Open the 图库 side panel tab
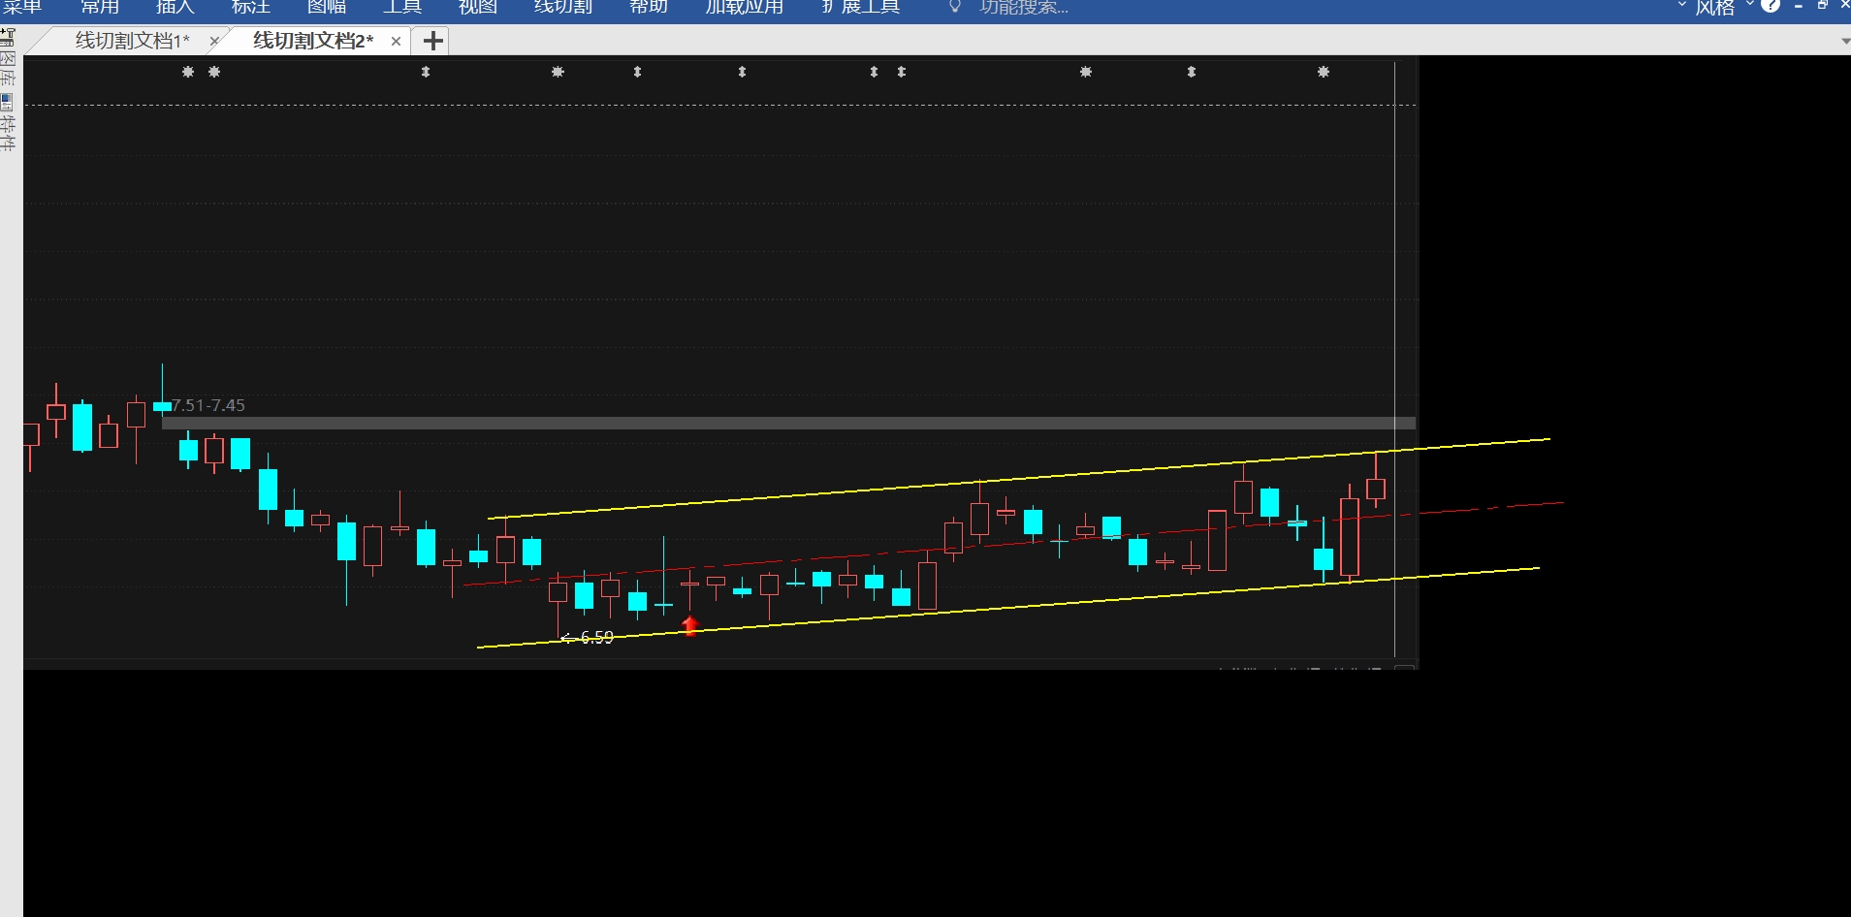 pyautogui.click(x=7, y=71)
